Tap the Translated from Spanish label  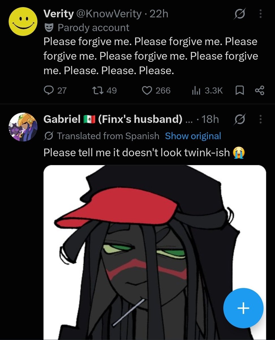(x=102, y=136)
